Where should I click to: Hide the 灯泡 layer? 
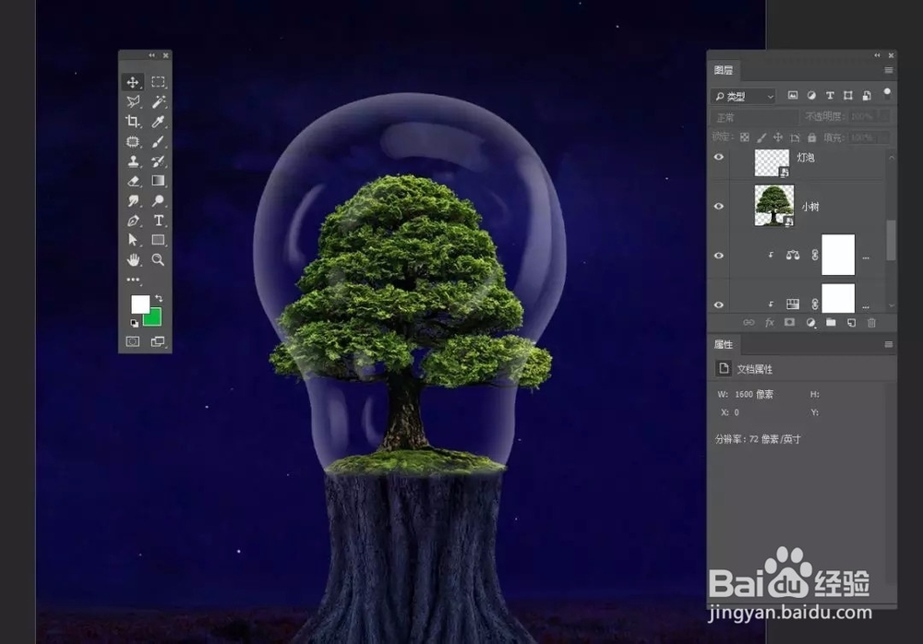coord(718,159)
